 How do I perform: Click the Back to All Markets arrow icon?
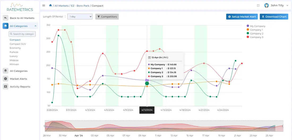[x=5, y=18]
